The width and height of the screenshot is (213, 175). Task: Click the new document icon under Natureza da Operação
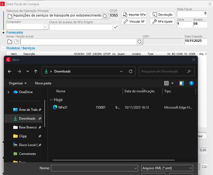[10, 16]
